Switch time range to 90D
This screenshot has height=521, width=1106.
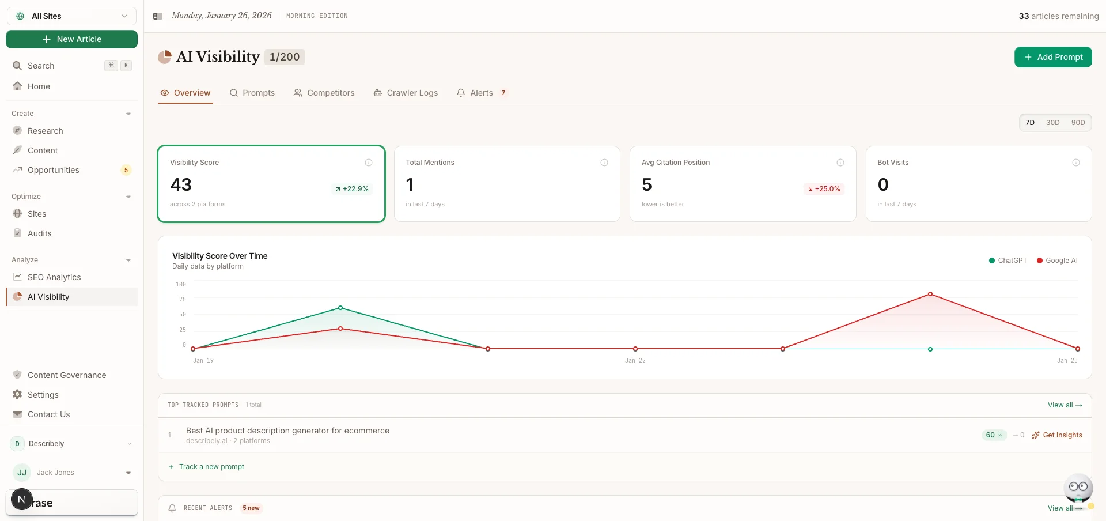(x=1078, y=123)
